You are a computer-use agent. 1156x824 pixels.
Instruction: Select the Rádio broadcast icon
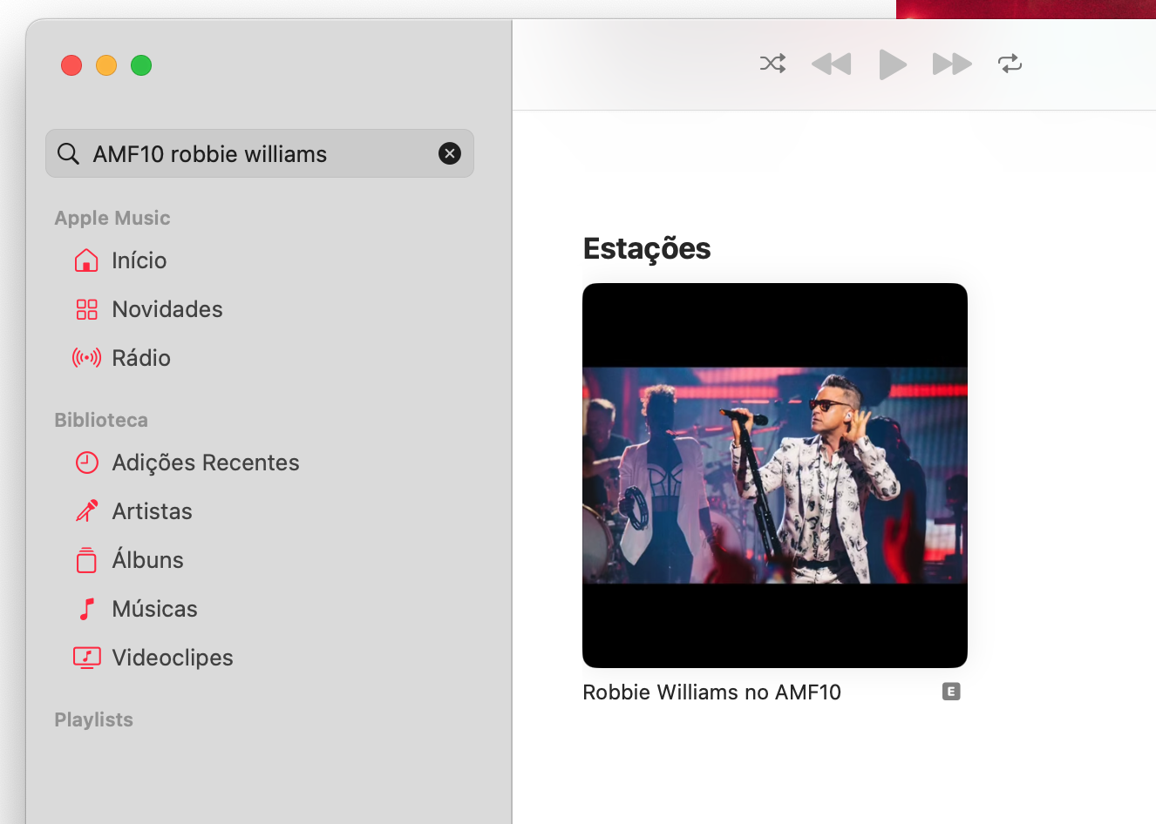pos(86,358)
